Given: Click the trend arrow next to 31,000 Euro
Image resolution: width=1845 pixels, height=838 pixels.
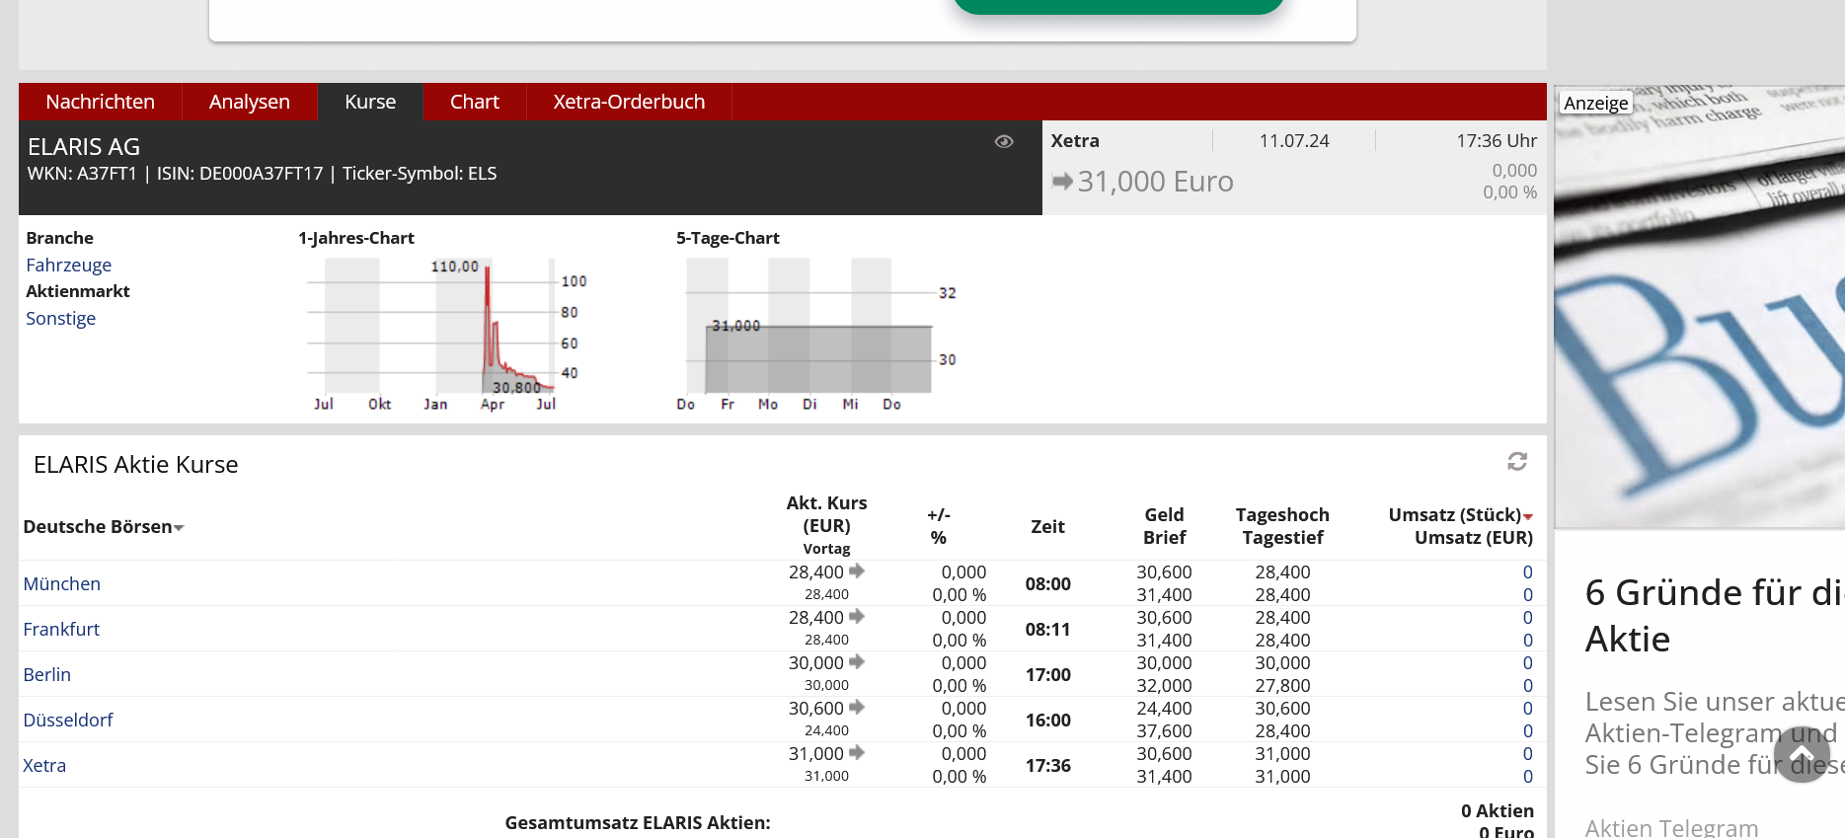Looking at the screenshot, I should [x=1062, y=182].
